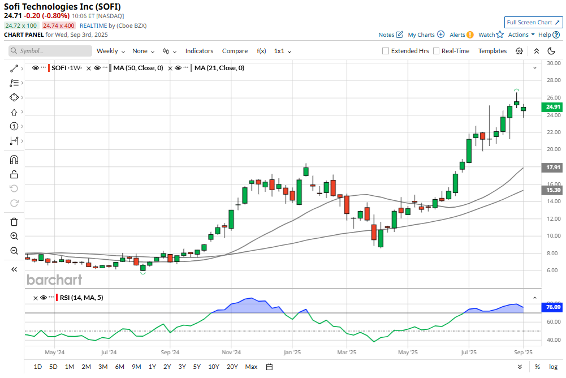Toggle the magnet snap mode
This screenshot has height=378, width=566.
click(x=14, y=160)
